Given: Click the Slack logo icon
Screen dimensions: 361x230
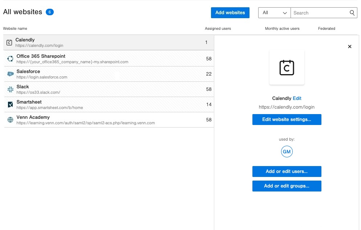Looking at the screenshot, I should click(11, 89).
